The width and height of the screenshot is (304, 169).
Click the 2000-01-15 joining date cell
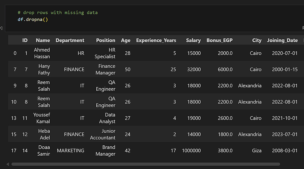285,69
